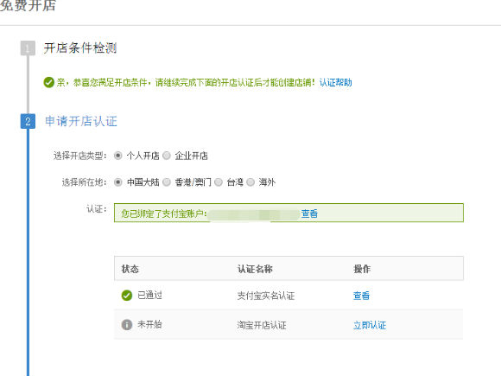Screen dimensions: 501x376
Task: Click the 开店条件检测 step heading
Action: tap(80, 48)
